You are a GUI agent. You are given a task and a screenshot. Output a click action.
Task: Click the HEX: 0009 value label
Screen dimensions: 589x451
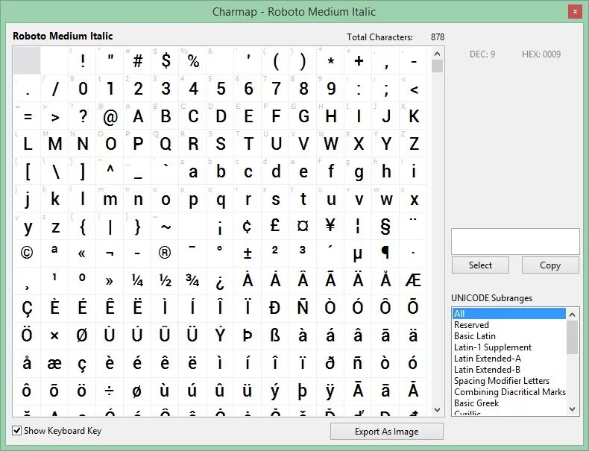(x=541, y=54)
